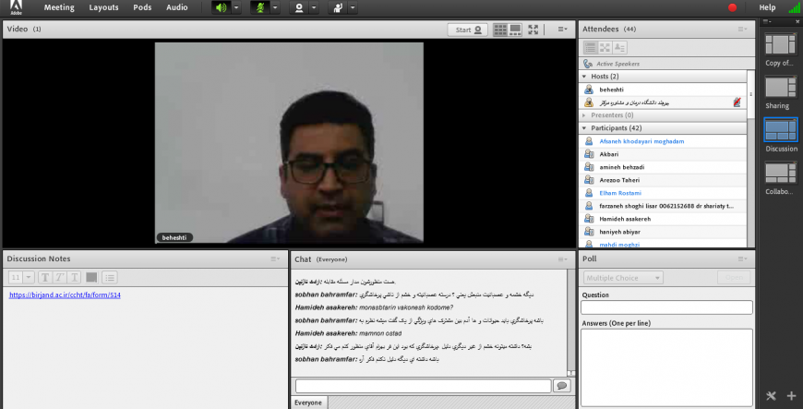Select Attendee Status view icon
The width and height of the screenshot is (803, 409).
point(619,48)
